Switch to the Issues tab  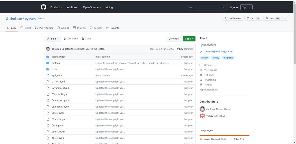click(x=26, y=28)
